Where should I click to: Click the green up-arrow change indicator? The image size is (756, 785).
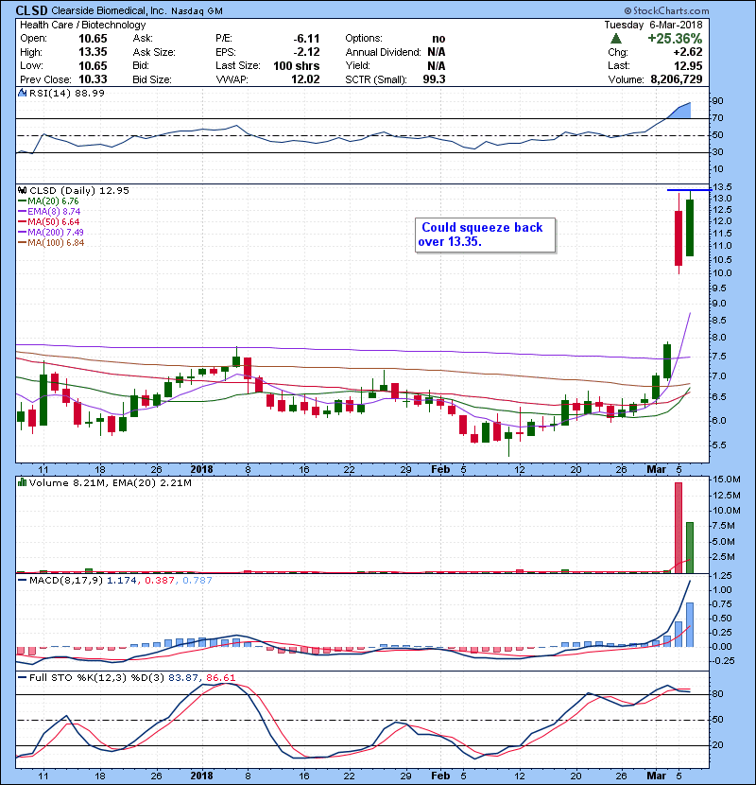(x=616, y=39)
